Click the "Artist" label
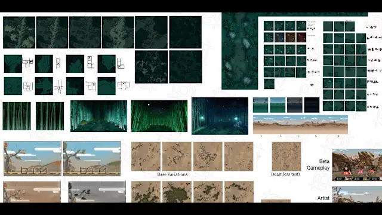382x215 pixels. click(324, 198)
